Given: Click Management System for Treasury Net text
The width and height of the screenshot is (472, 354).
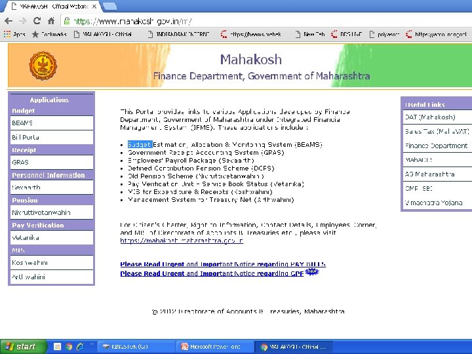Looking at the screenshot, I should pyautogui.click(x=210, y=199).
